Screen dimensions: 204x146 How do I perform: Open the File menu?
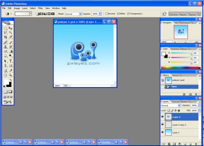click(4, 8)
